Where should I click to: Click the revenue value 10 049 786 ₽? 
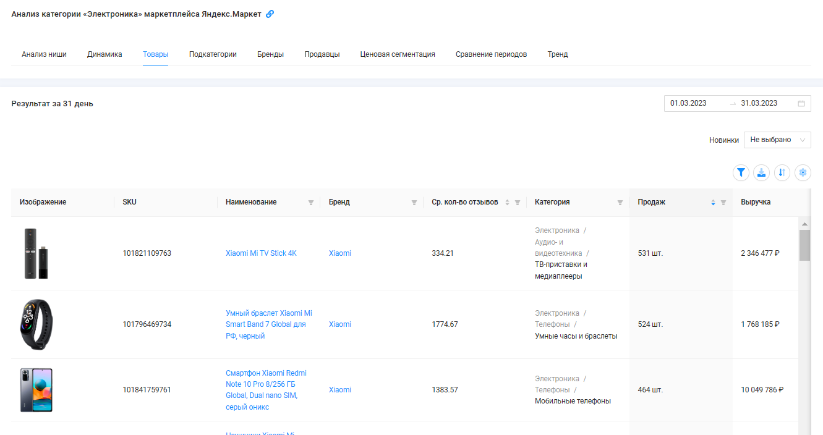(x=762, y=390)
